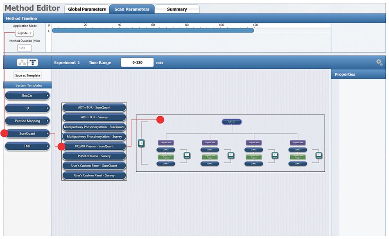Switch to the Summary tab
389x239 pixels.
click(x=176, y=9)
